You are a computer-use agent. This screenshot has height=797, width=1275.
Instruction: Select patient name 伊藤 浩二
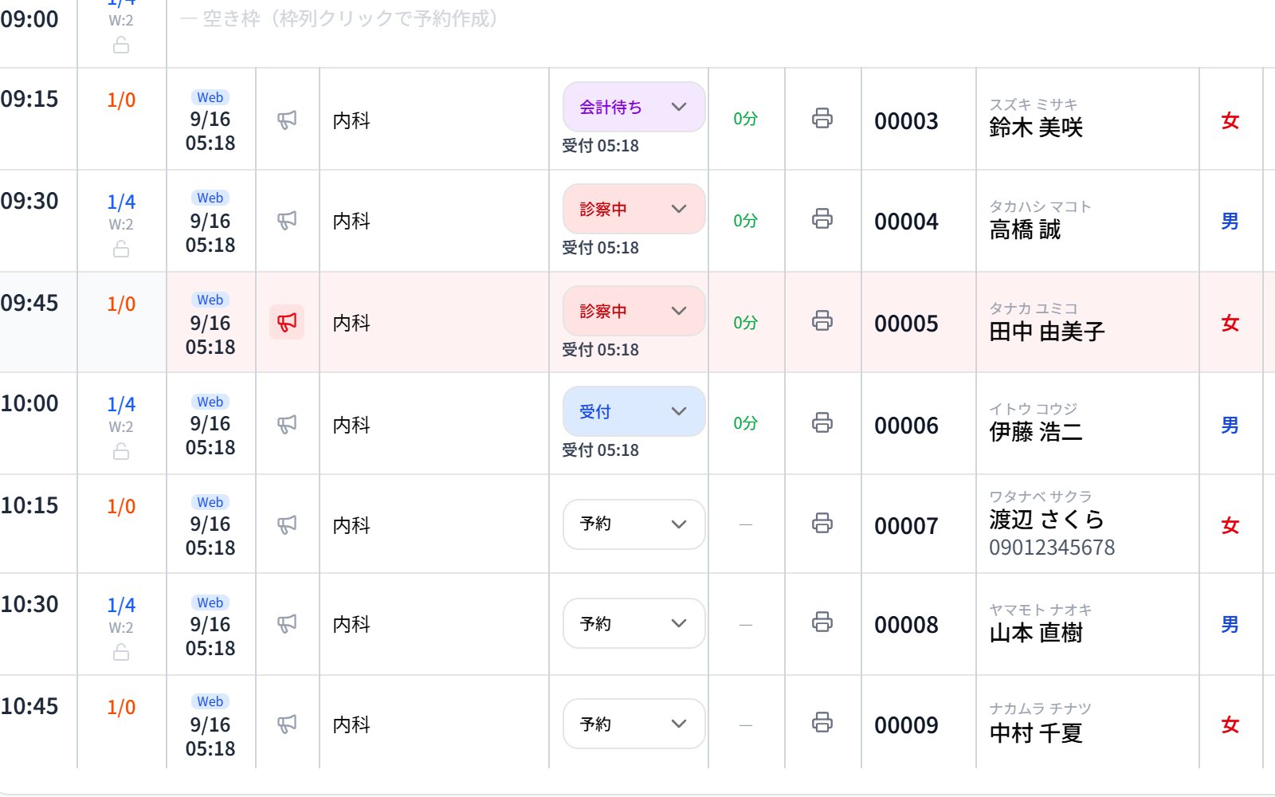(1036, 432)
